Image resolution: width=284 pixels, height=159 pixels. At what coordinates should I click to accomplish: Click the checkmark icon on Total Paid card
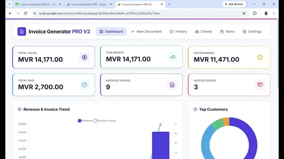pos(84,85)
